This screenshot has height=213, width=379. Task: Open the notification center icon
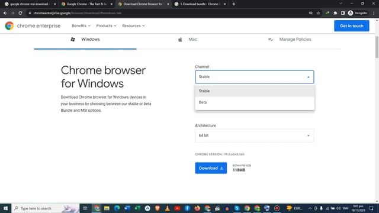click(x=371, y=208)
